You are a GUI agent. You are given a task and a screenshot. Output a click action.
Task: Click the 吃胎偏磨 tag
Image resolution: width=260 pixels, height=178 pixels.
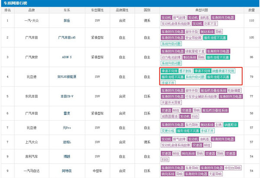(x=234, y=91)
